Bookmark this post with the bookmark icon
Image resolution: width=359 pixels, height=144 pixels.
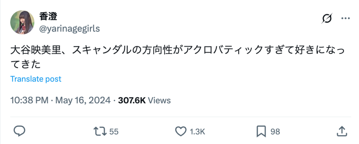click(261, 131)
